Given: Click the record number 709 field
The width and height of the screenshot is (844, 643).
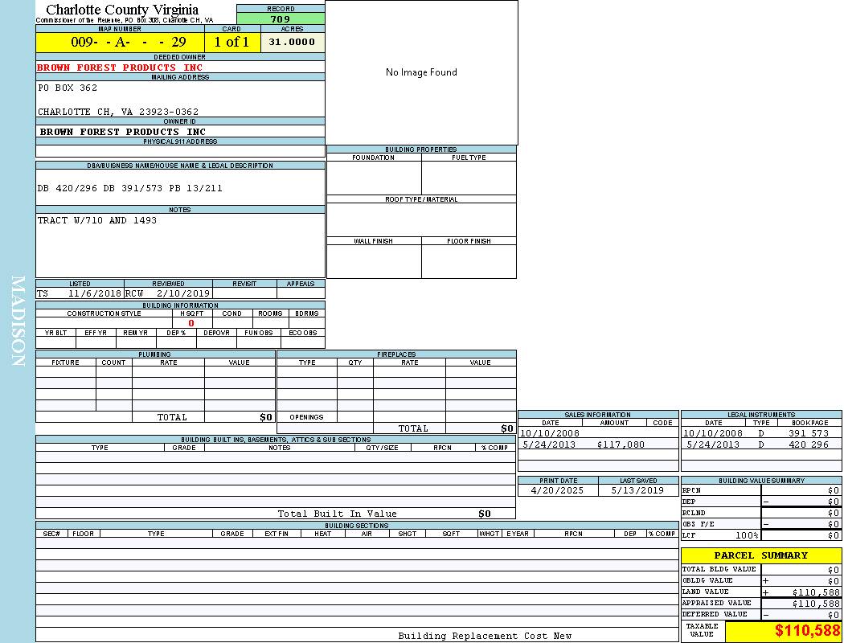Looking at the screenshot, I should coord(281,19).
